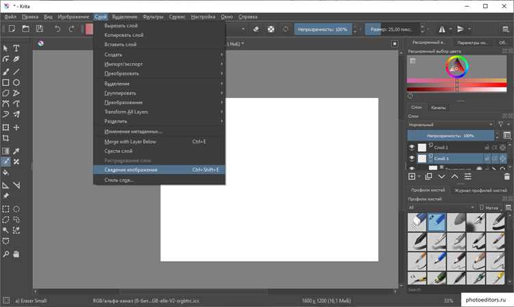Select the Gradient tool
This screenshot has width=514, height=307.
click(5, 151)
